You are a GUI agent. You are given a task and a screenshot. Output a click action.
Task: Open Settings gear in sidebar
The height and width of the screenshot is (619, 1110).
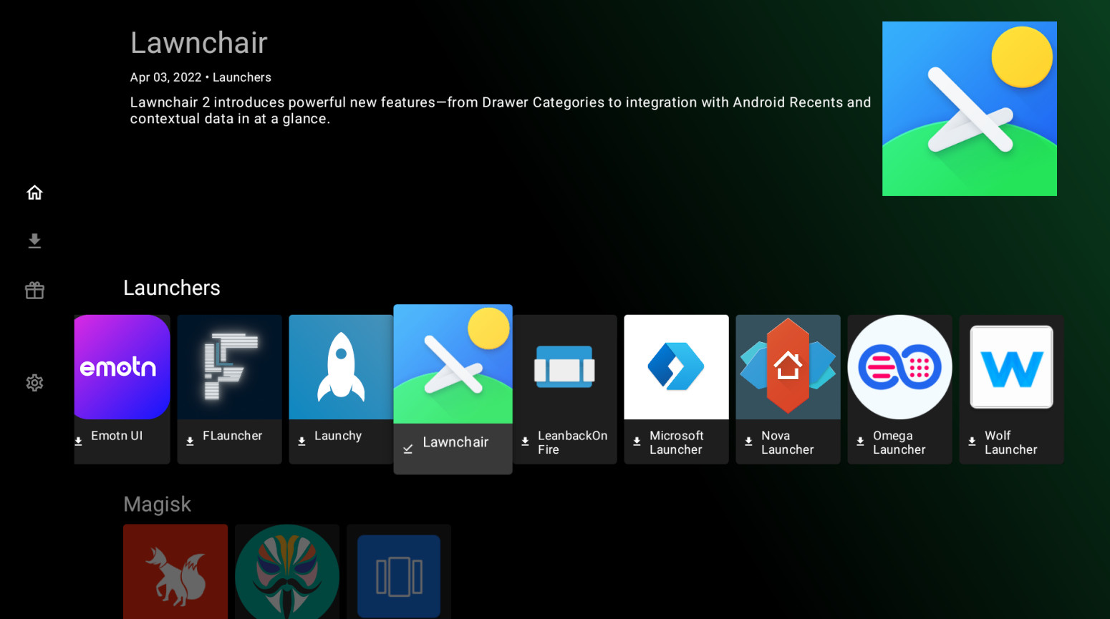point(34,383)
